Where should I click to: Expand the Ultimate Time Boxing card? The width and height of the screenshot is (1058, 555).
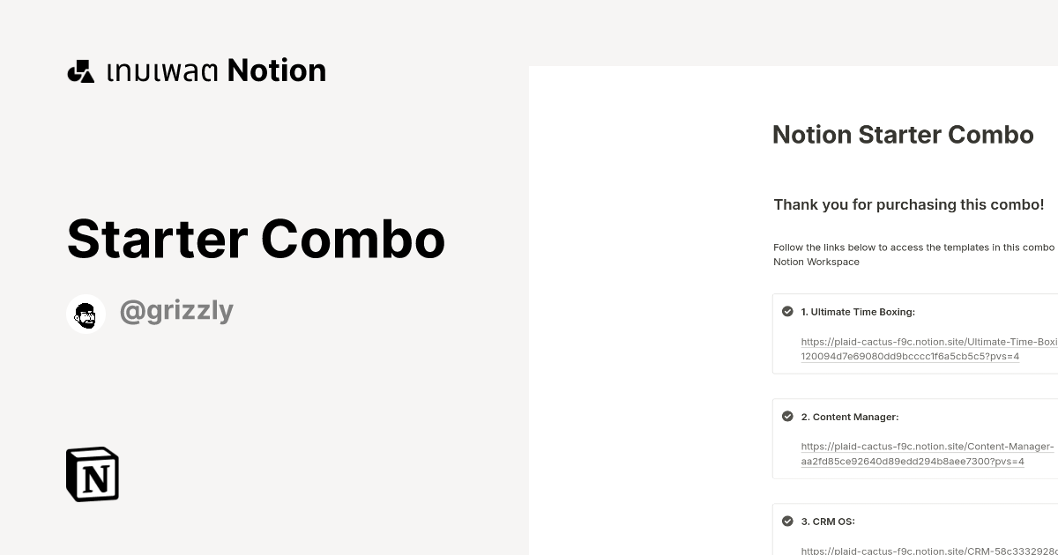tap(917, 333)
